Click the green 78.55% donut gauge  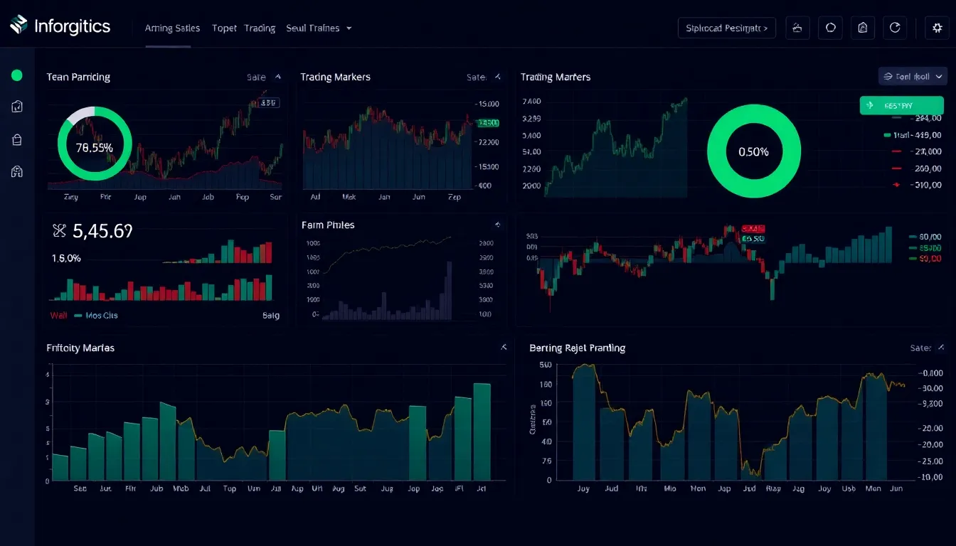[95, 144]
